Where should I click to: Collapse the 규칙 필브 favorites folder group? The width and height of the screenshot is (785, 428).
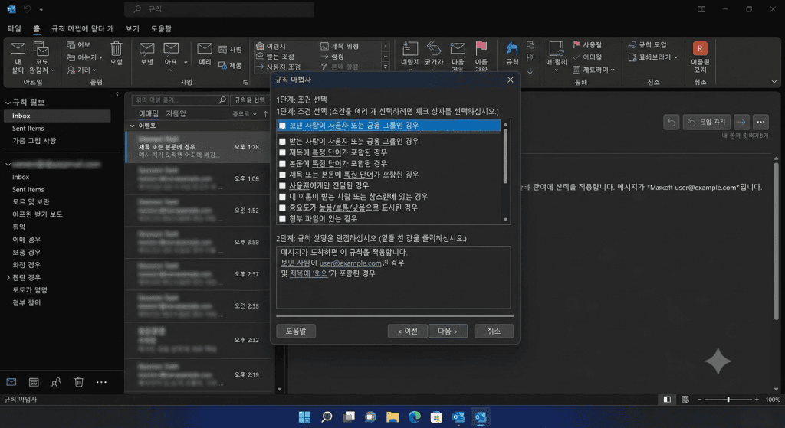pos(8,103)
